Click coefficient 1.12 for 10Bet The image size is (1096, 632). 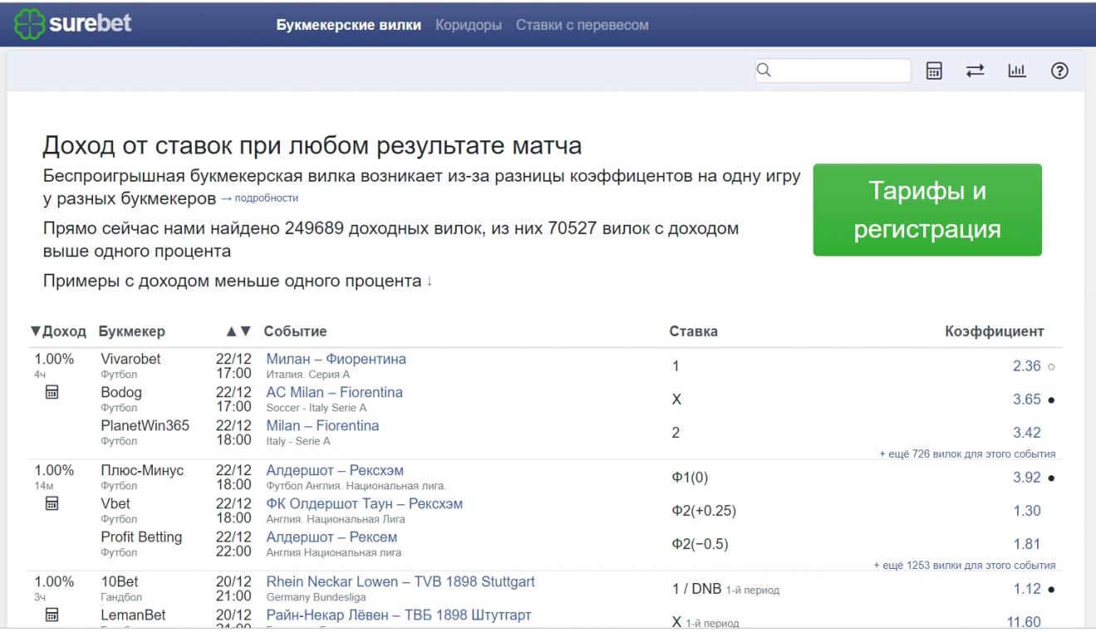1027,588
